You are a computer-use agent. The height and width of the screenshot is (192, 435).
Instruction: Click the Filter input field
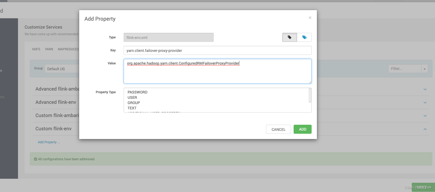click(405, 69)
